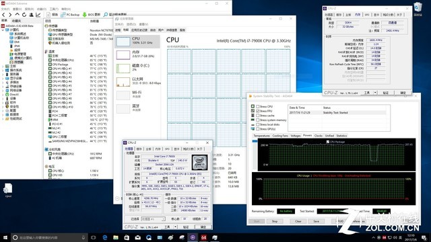
Task: Stop the running stability test
Action: point(275,221)
